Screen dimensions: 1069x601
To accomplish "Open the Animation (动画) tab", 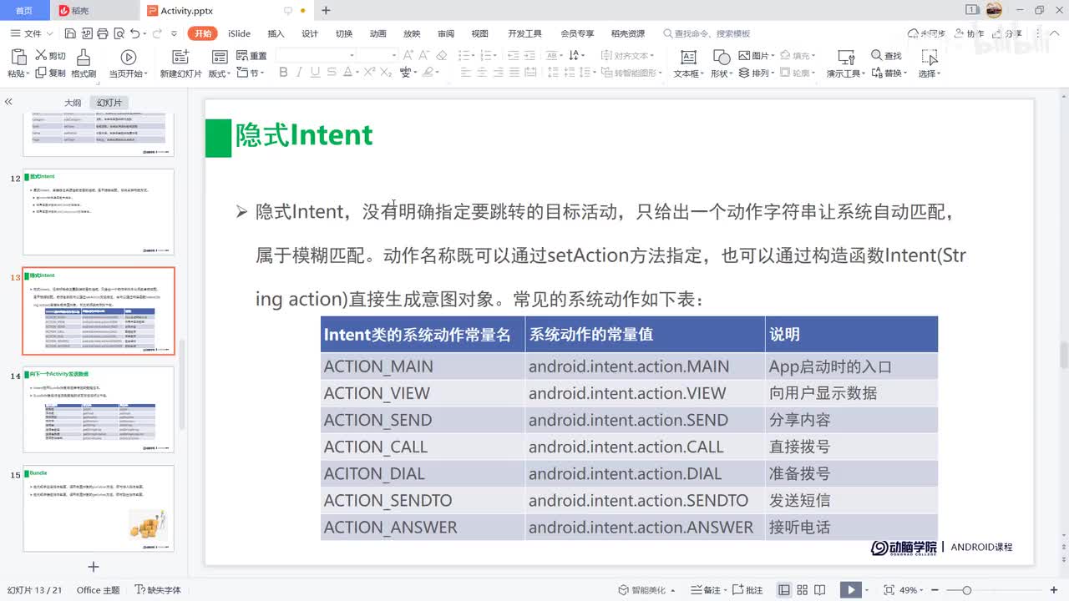I will (x=378, y=33).
